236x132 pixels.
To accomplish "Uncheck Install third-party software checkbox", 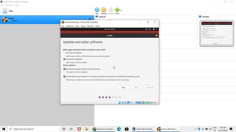I will (x=65, y=77).
